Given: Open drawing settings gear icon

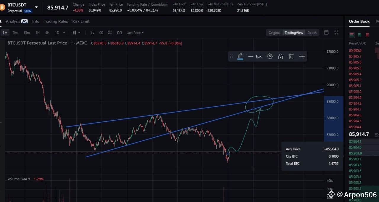Looking at the screenshot, I should [270, 56].
